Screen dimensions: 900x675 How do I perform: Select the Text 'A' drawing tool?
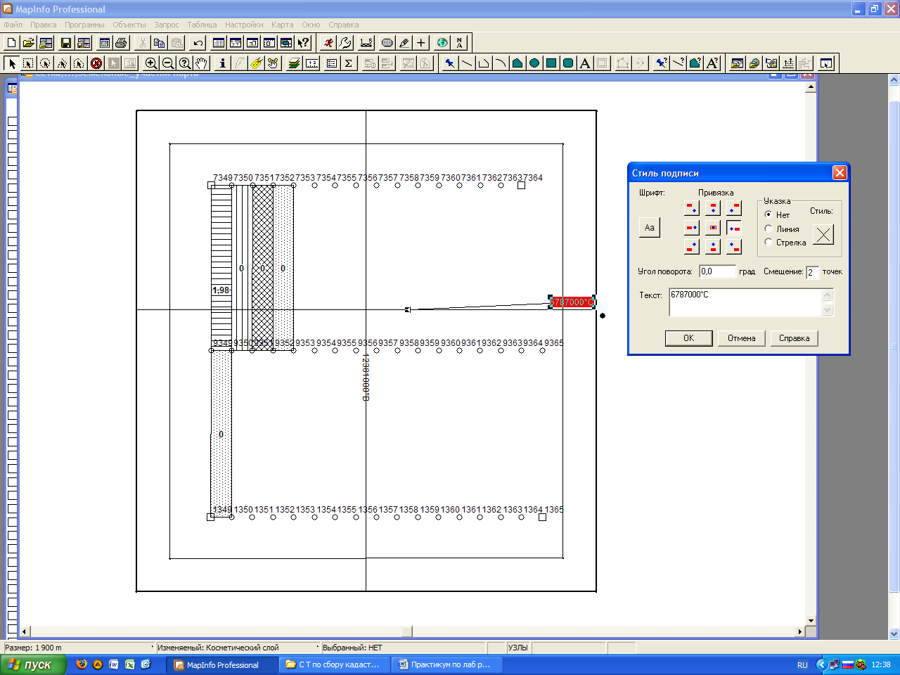click(584, 63)
